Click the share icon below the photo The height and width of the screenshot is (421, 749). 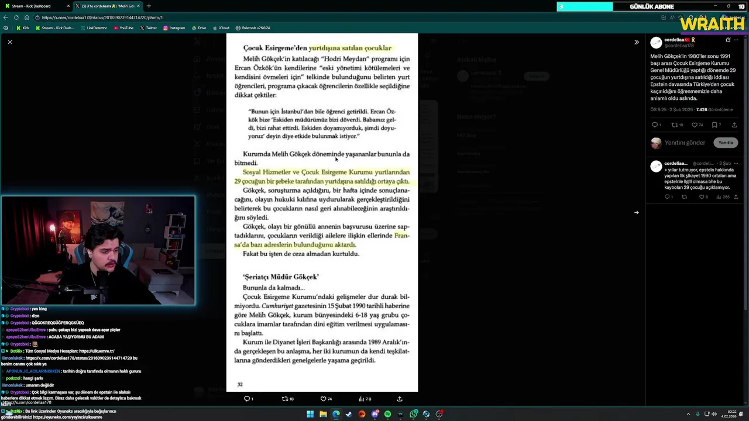pyautogui.click(x=400, y=399)
